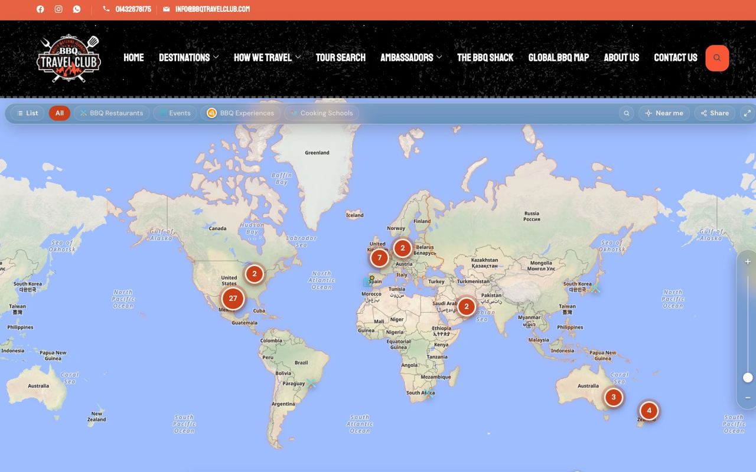
Task: Open the Home menu item
Action: (133, 57)
